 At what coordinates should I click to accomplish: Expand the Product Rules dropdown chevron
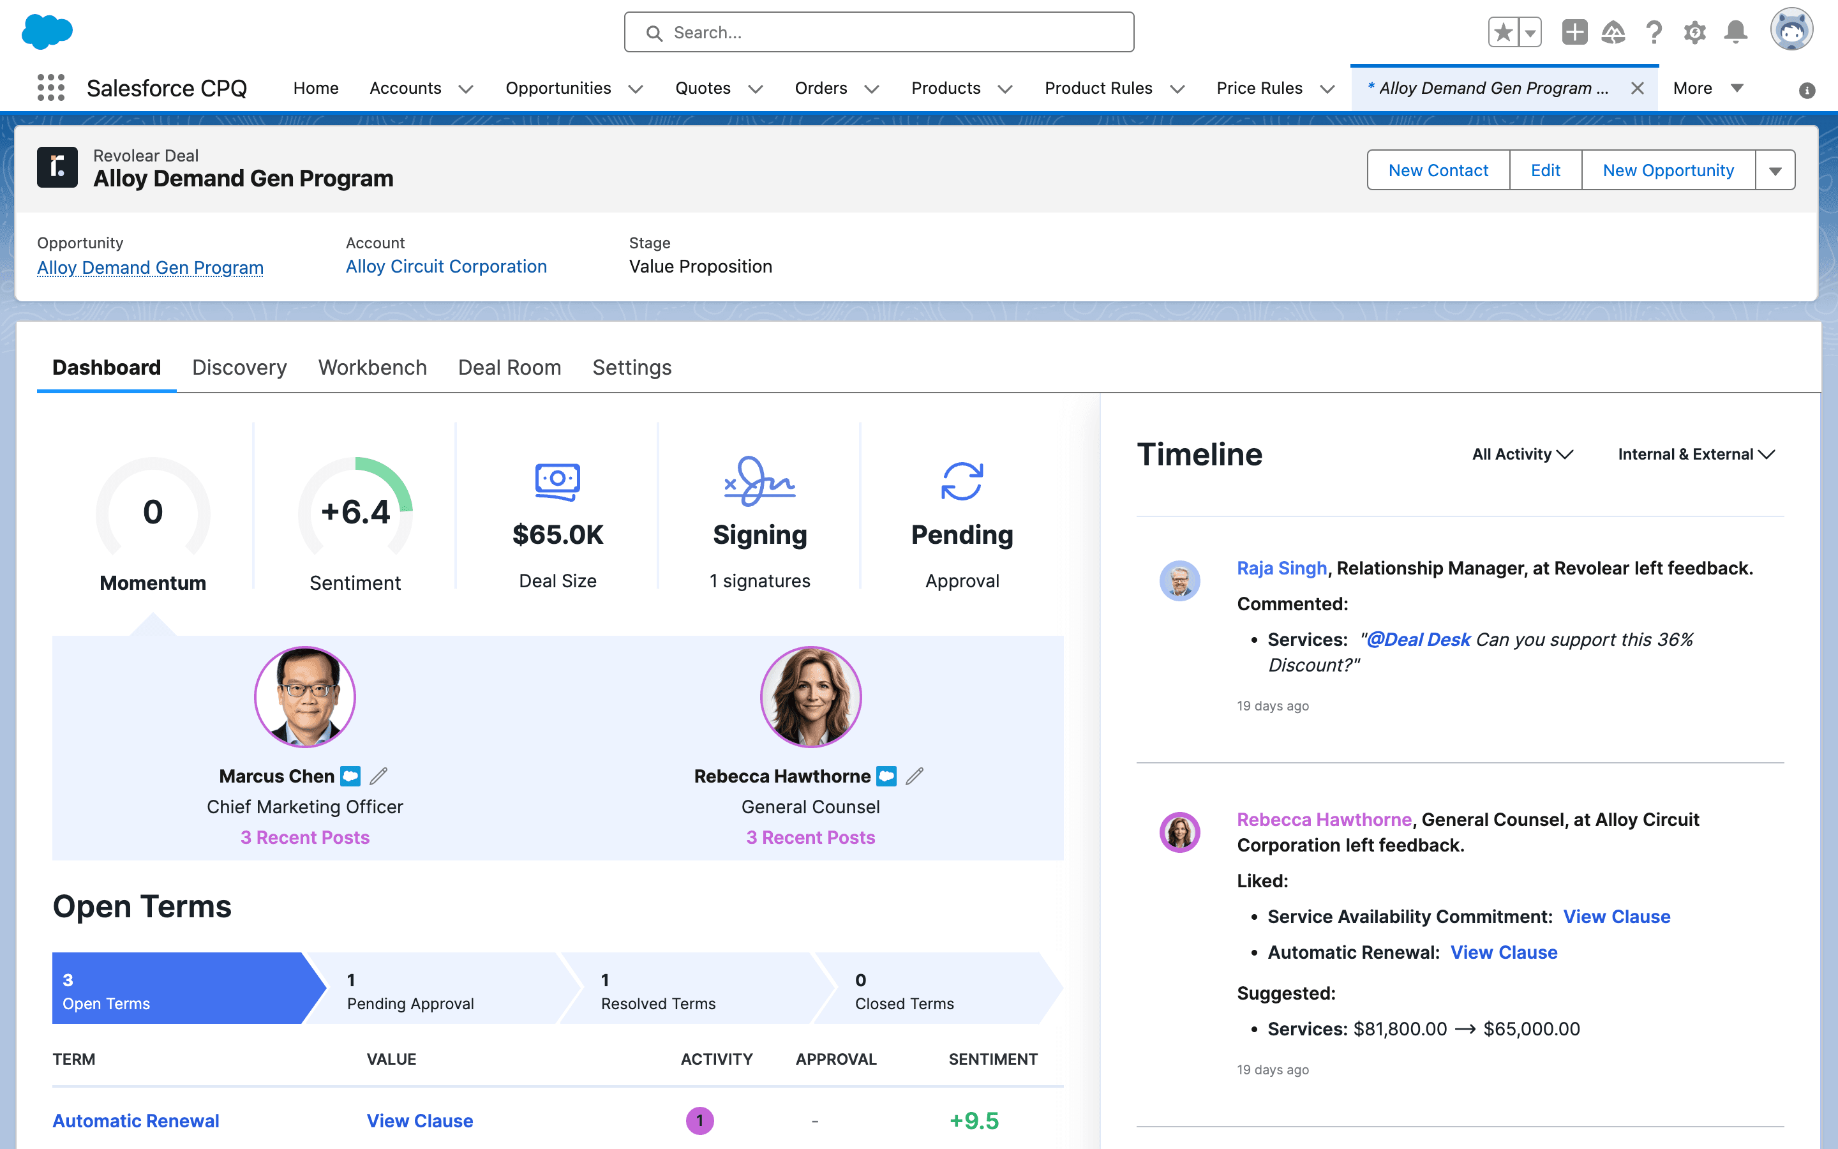coord(1177,89)
